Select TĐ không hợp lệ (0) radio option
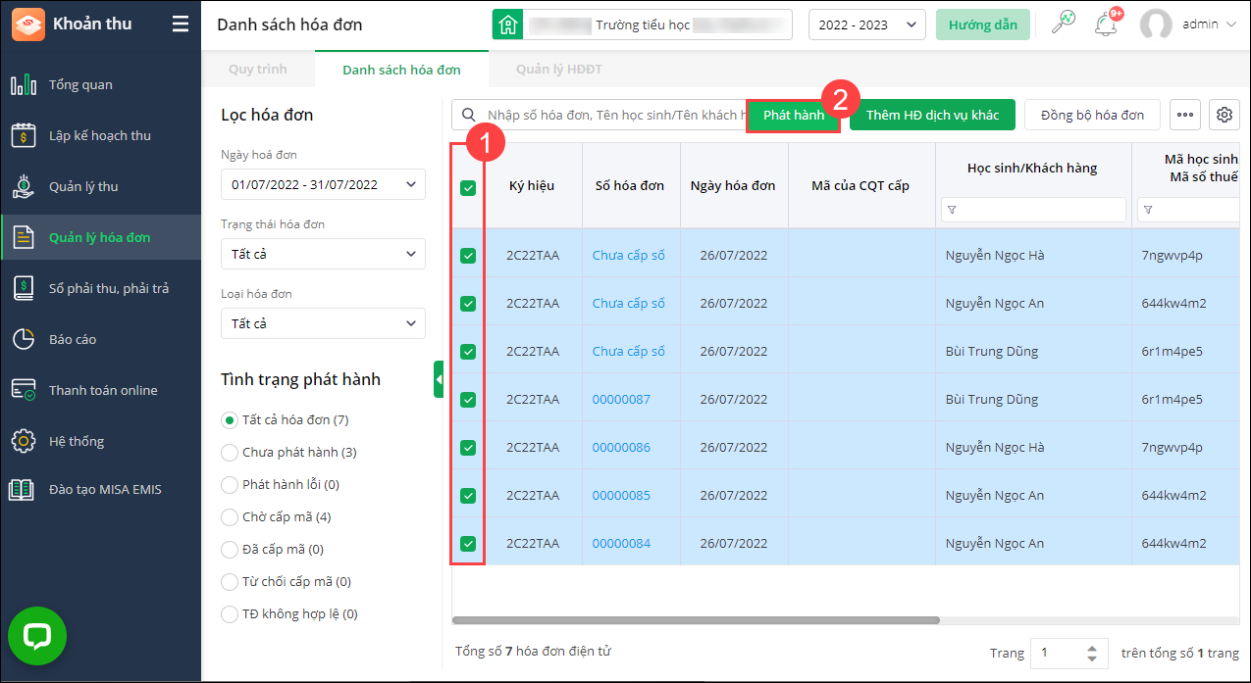Screen dimensions: 1251x683 tap(230, 614)
